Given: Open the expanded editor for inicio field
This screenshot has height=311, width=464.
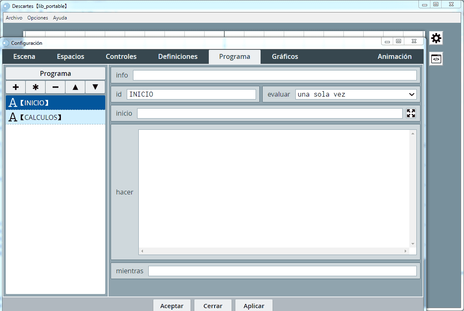Looking at the screenshot, I should coord(411,113).
